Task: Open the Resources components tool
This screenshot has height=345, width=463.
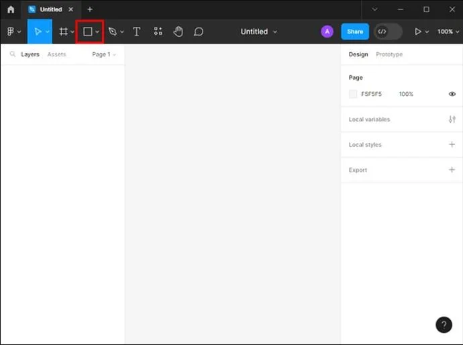Action: 158,32
